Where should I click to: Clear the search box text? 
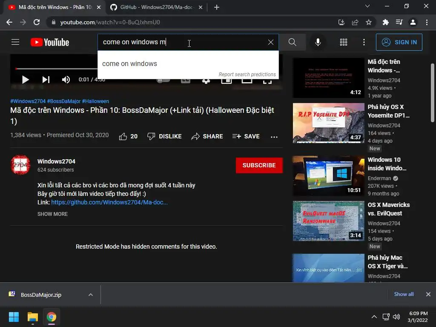(270, 42)
